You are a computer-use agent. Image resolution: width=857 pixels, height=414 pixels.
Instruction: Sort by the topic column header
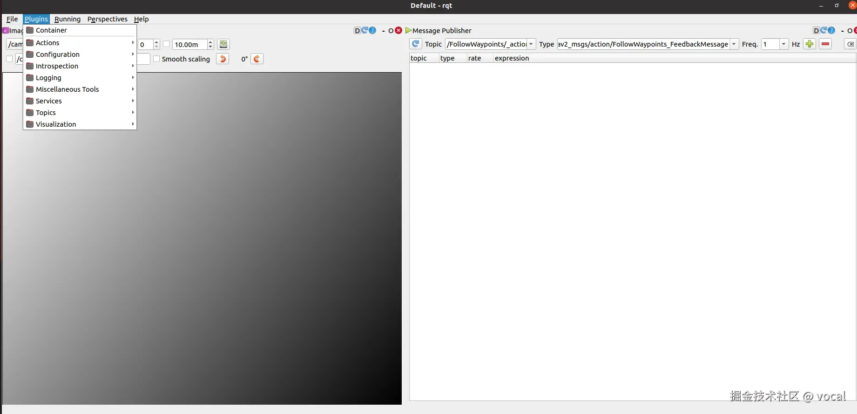coord(424,58)
